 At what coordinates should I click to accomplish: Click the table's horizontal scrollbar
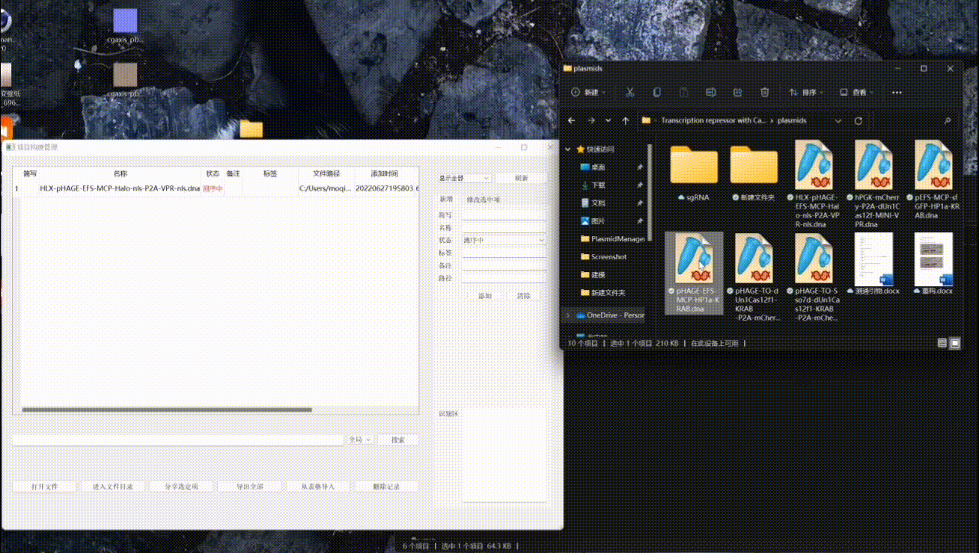pyautogui.click(x=167, y=410)
